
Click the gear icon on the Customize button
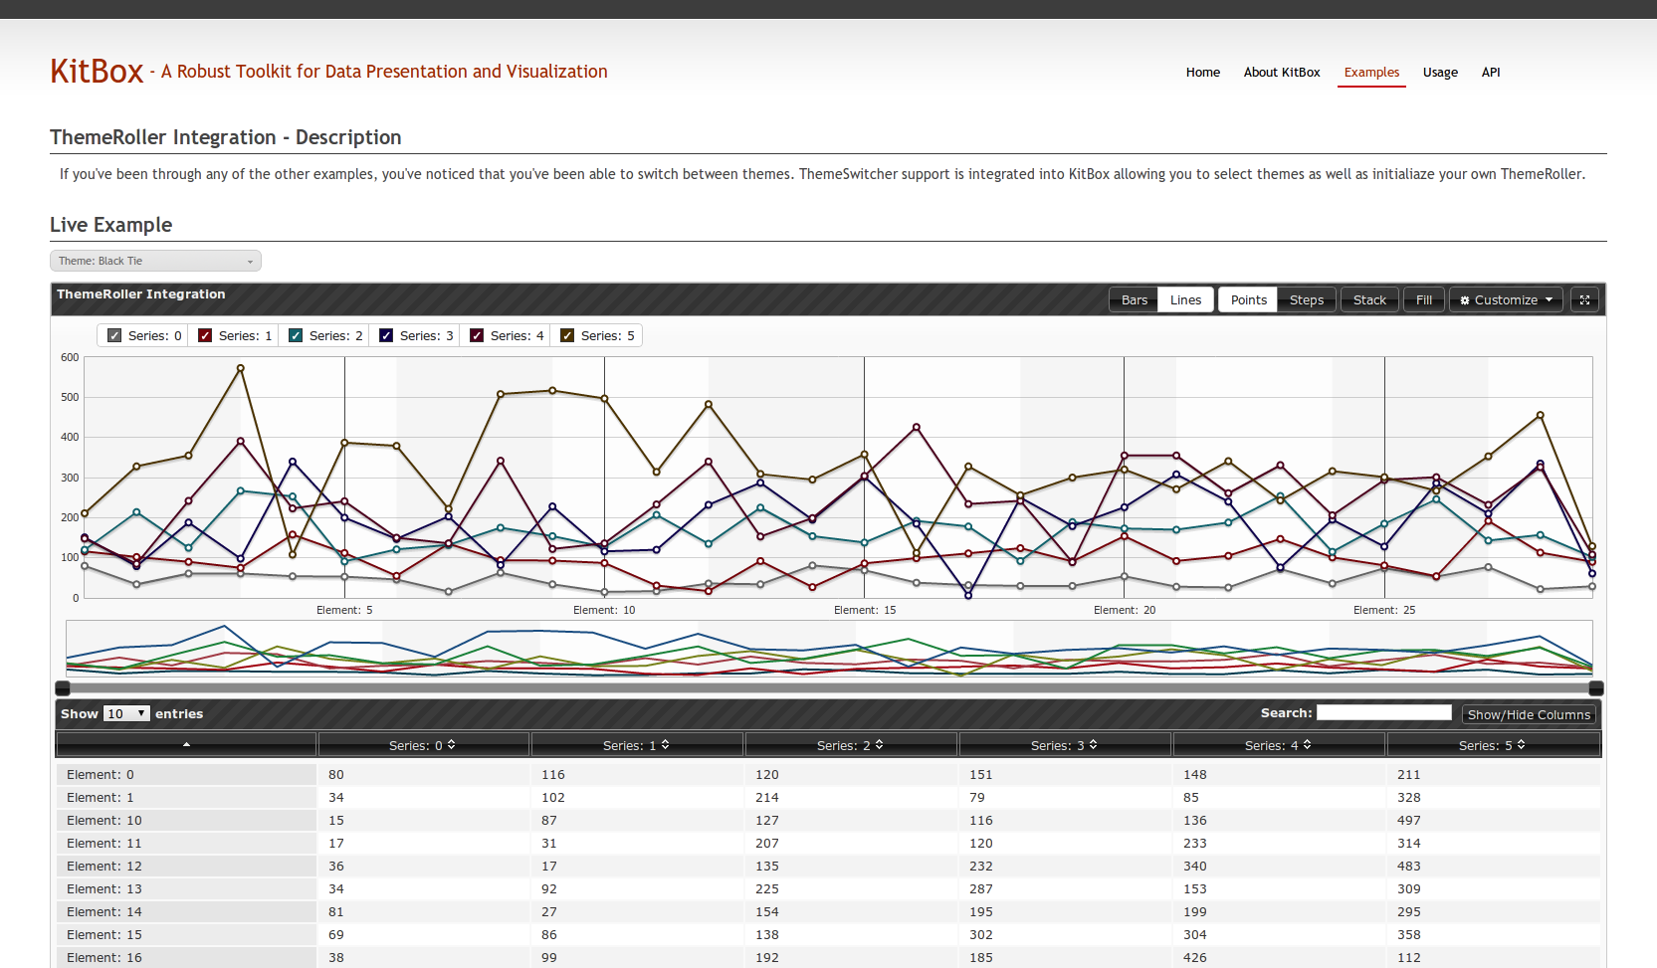point(1464,300)
